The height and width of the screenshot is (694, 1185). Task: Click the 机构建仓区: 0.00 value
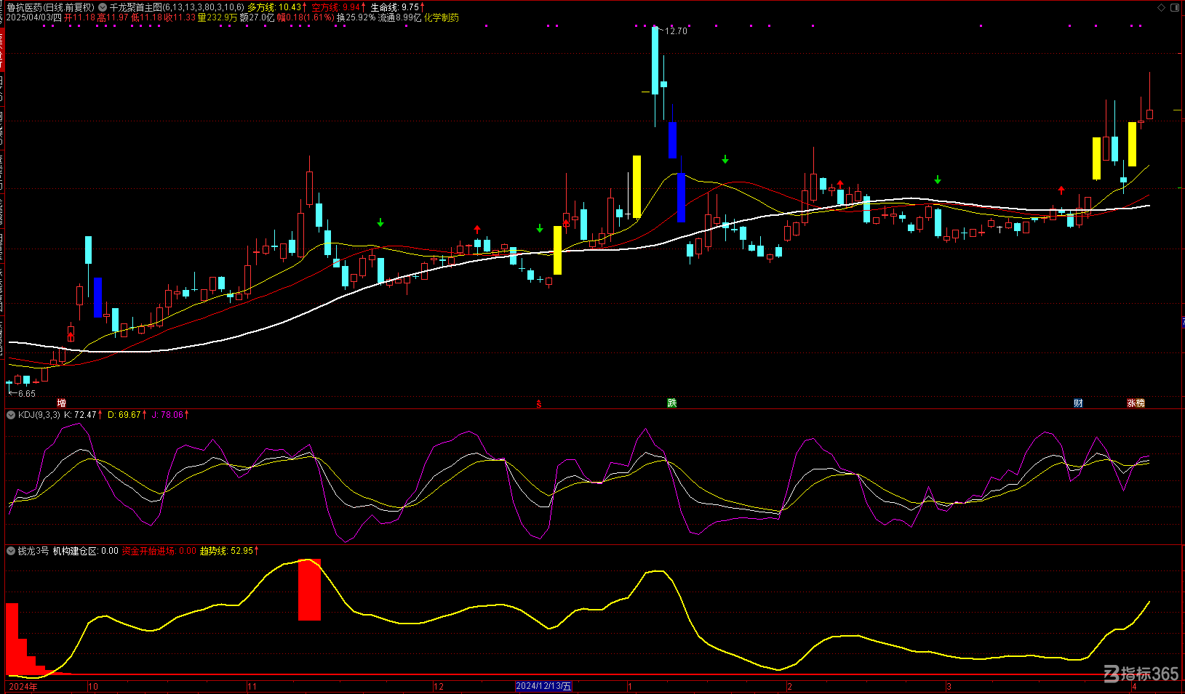[85, 551]
